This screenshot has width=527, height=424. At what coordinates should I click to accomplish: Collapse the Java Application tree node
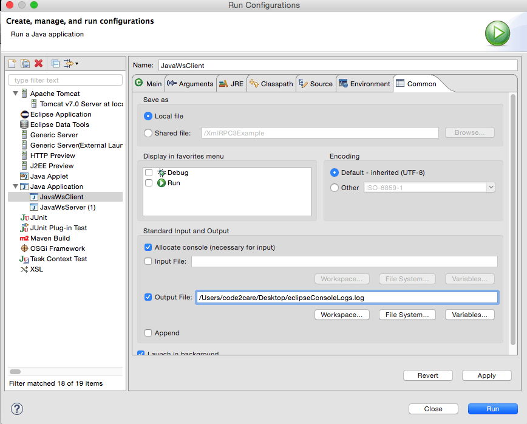[15, 186]
